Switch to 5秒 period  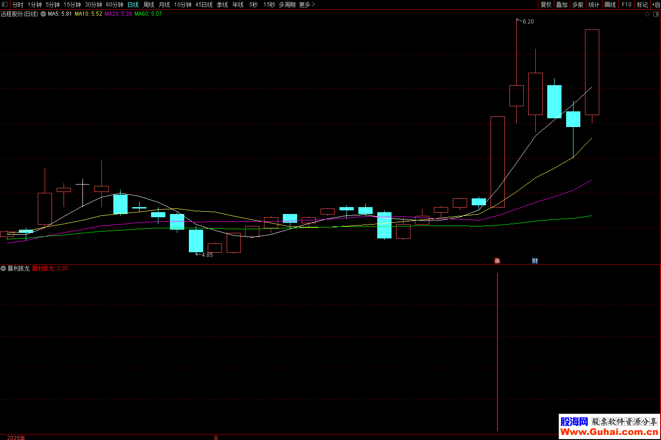pyautogui.click(x=253, y=5)
